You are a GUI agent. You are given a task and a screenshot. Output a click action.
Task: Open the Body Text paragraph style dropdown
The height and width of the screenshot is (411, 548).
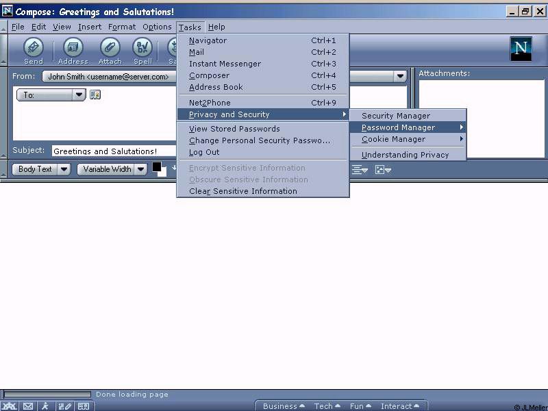(41, 169)
